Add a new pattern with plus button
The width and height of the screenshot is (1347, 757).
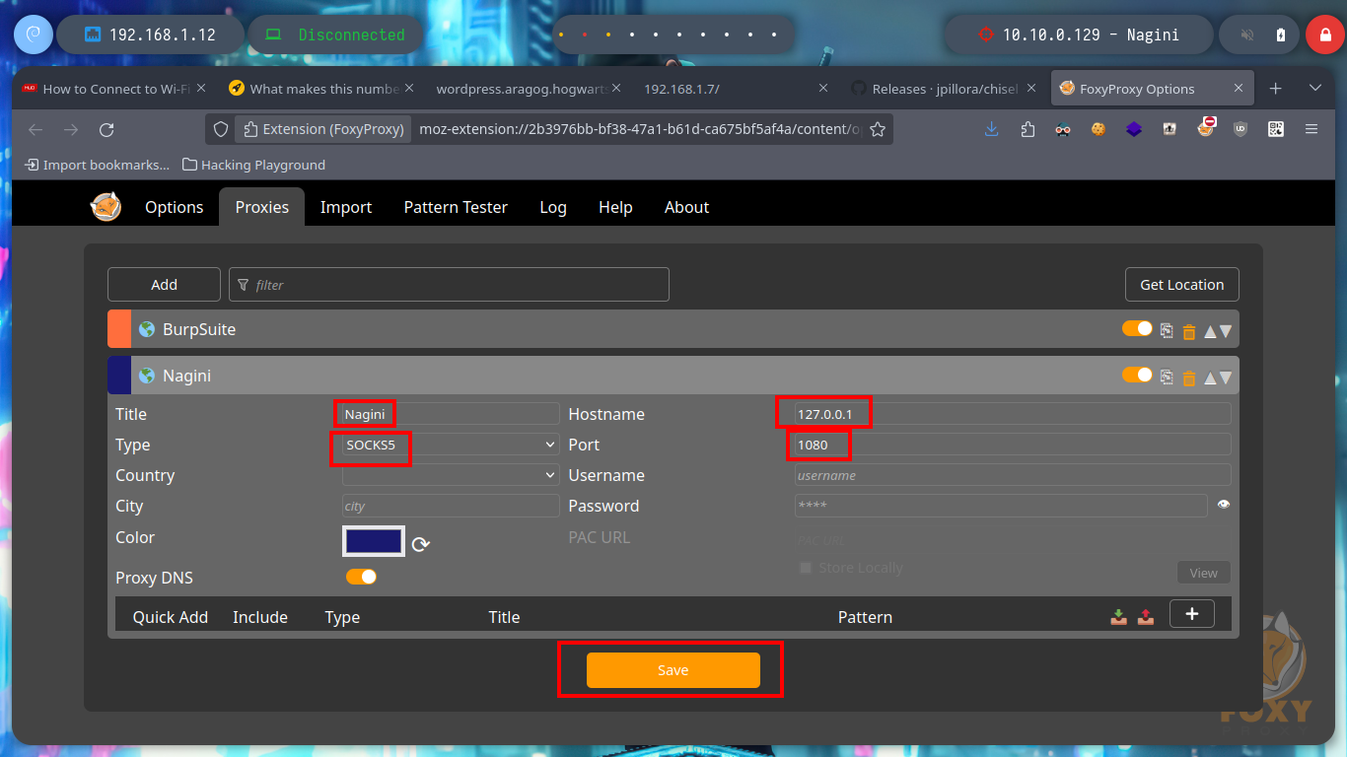coord(1192,614)
